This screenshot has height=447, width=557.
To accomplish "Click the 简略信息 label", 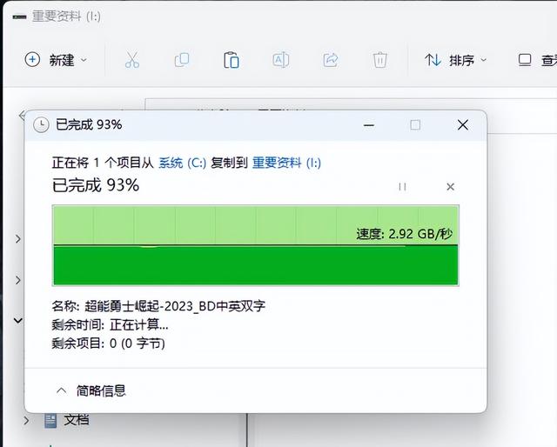I will tap(101, 390).
